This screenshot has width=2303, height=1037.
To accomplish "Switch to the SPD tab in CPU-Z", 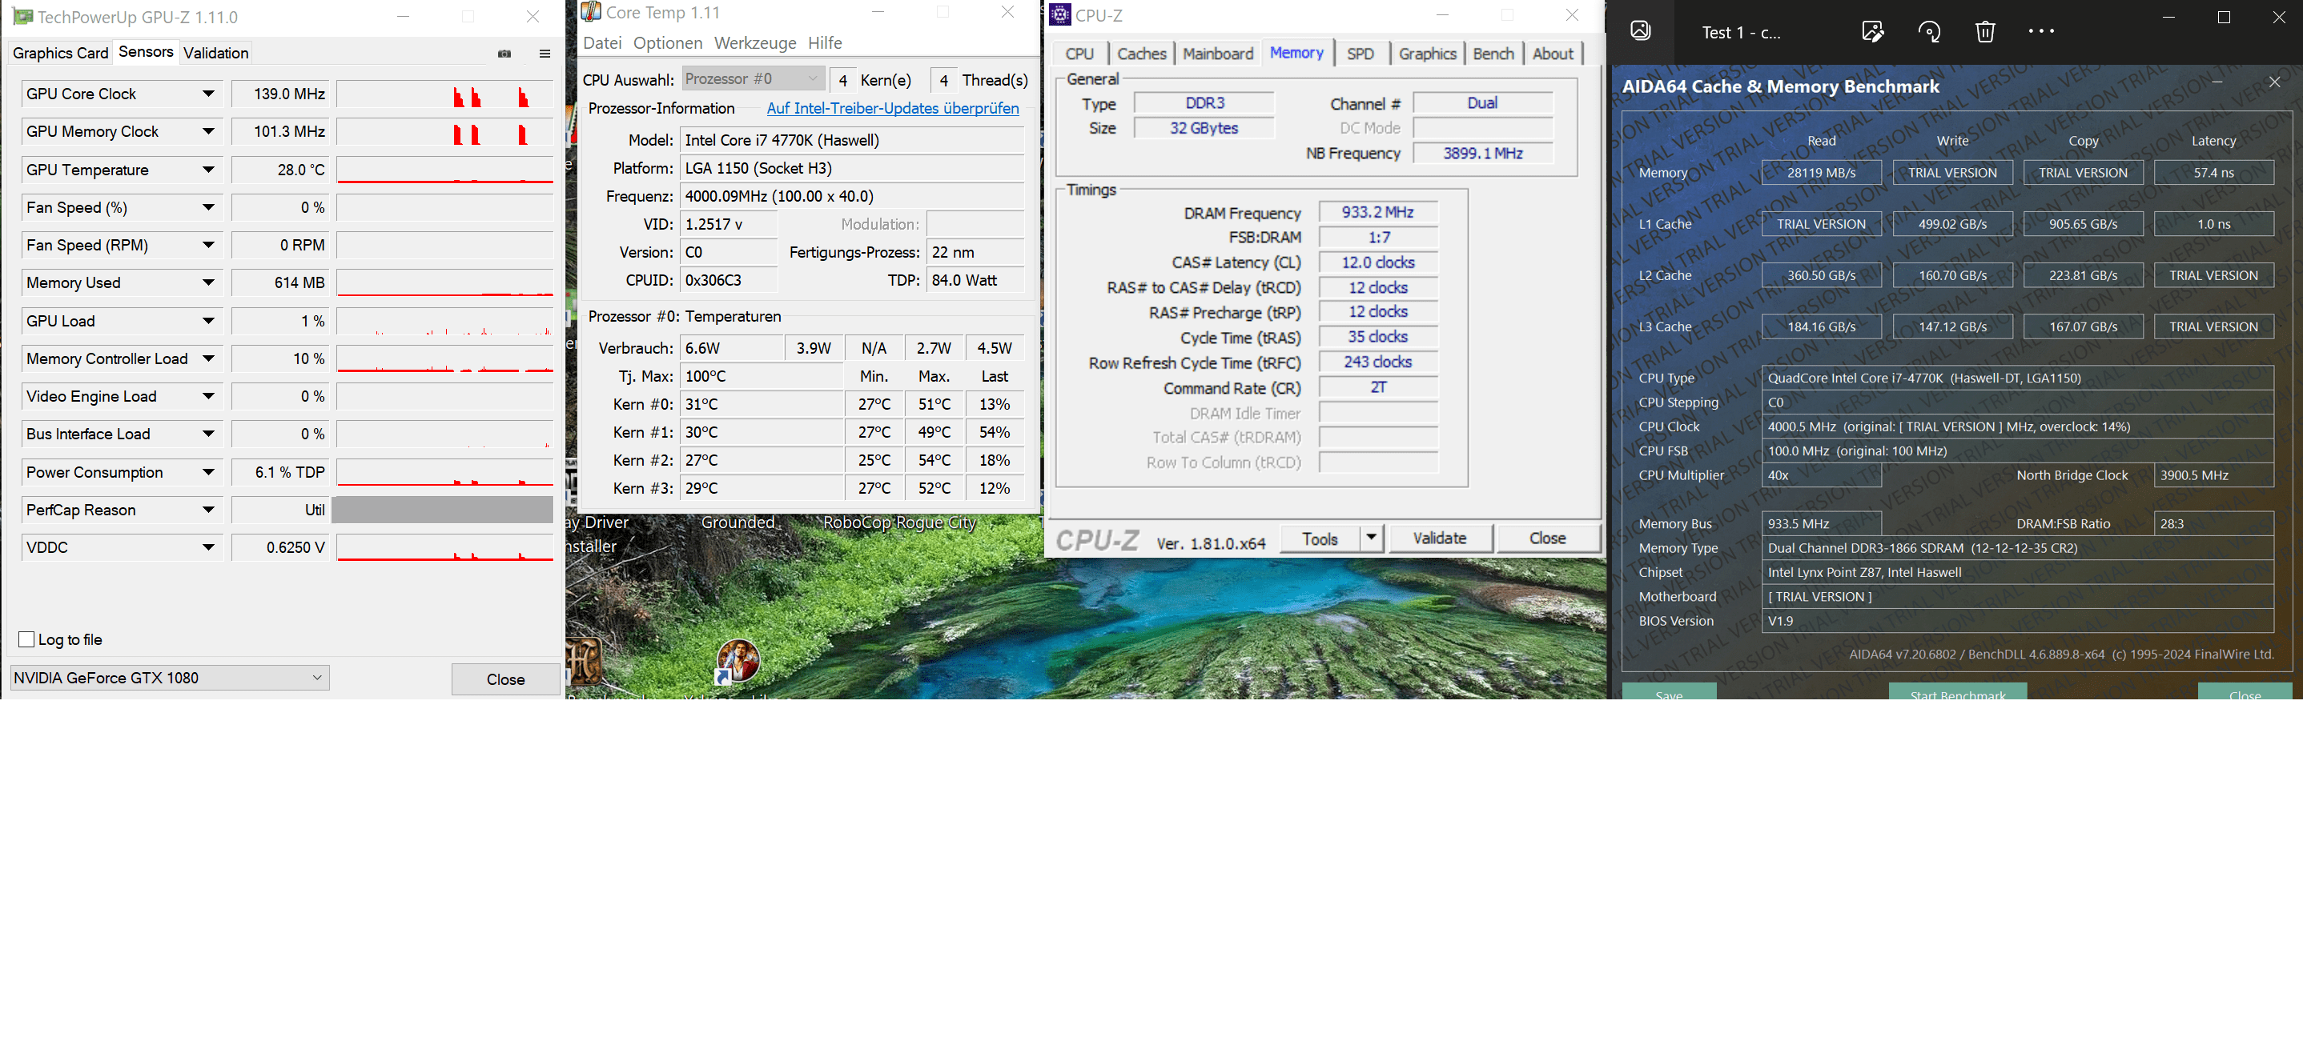I will 1360,54.
